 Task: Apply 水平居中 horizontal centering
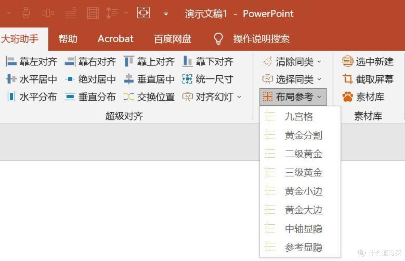pyautogui.click(x=31, y=79)
